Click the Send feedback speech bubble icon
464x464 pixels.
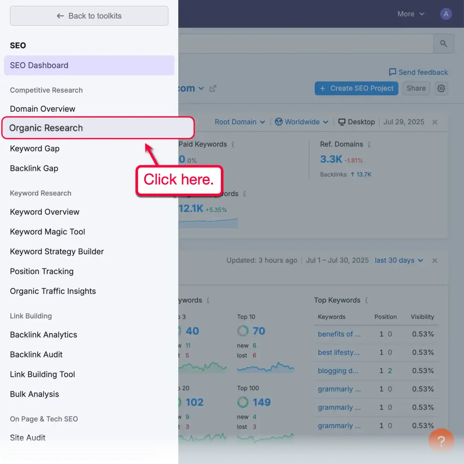pos(392,72)
